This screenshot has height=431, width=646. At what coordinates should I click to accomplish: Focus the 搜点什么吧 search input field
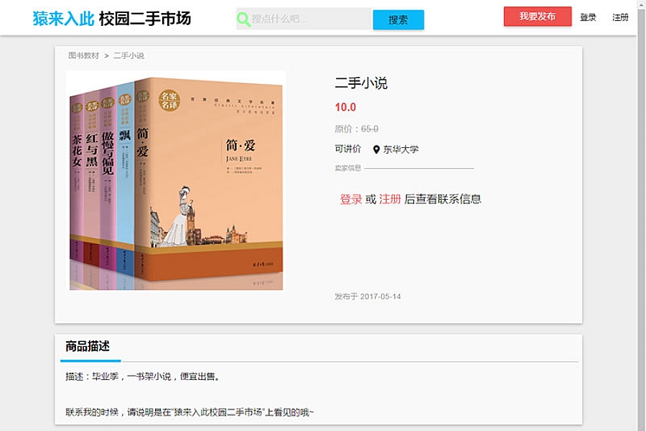(x=304, y=19)
